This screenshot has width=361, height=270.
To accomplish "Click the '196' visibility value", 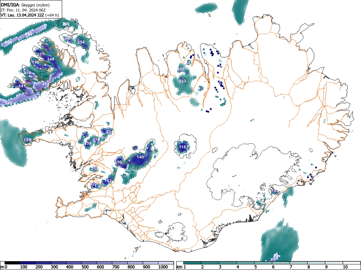I will point(35,62).
